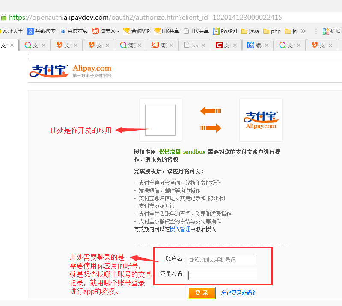The width and height of the screenshot is (342, 306).
Task: Open the 淘宝网 bookmark
Action: point(106,31)
